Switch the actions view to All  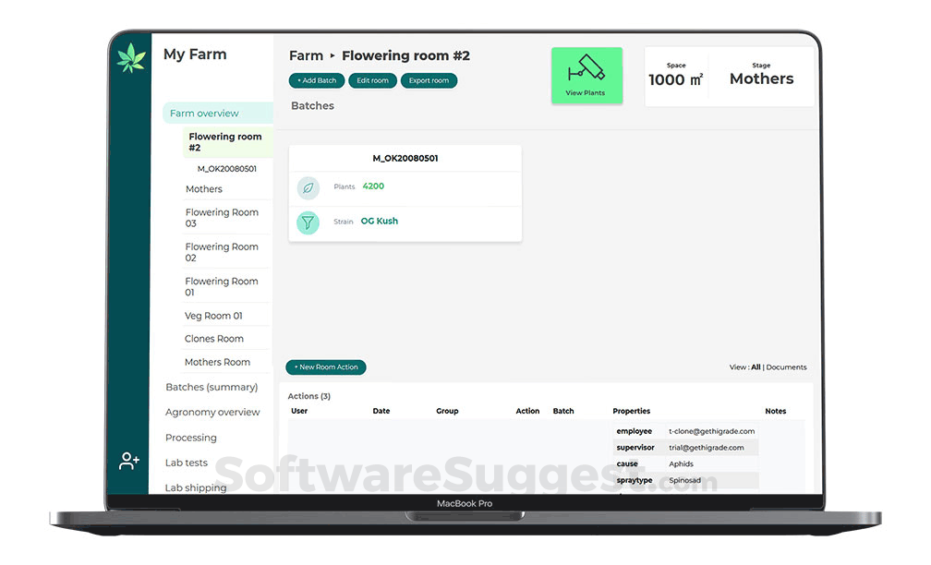756,367
